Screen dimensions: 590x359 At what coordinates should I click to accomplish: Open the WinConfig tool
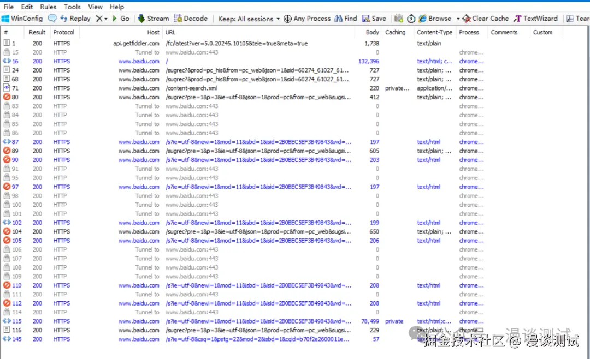click(22, 19)
